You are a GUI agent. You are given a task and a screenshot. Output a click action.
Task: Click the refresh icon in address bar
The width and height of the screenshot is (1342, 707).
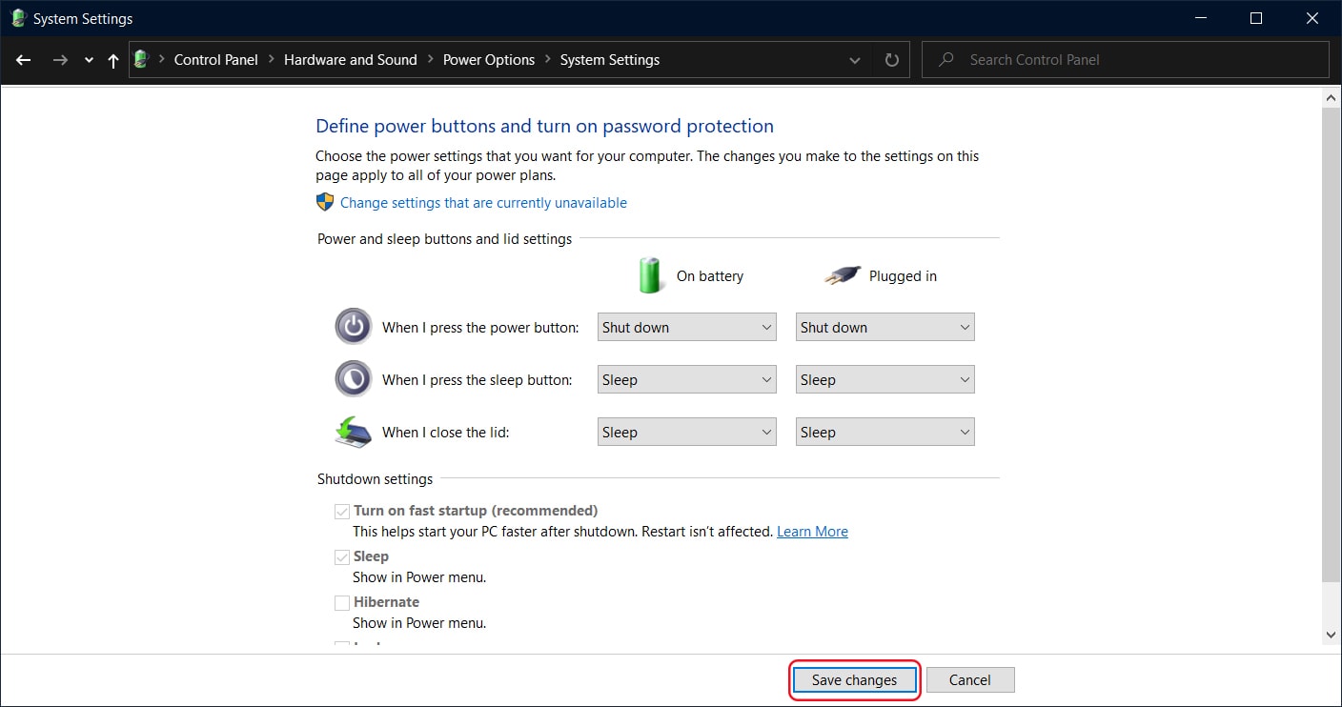tap(892, 60)
